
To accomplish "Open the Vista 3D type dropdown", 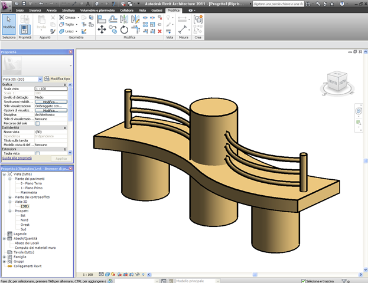I will point(40,78).
